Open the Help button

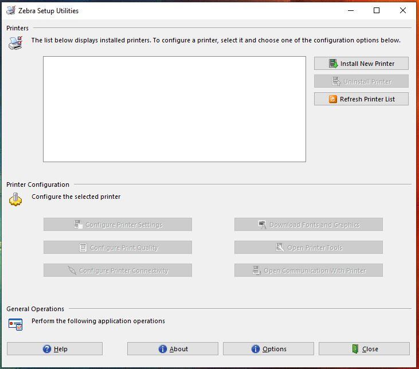click(55, 349)
